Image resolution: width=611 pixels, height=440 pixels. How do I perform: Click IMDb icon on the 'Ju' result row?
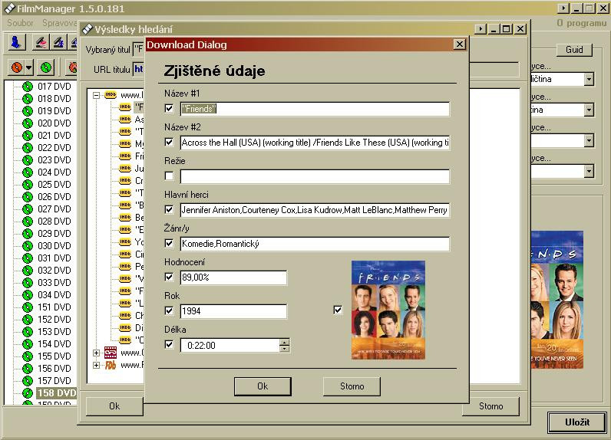[x=125, y=168]
